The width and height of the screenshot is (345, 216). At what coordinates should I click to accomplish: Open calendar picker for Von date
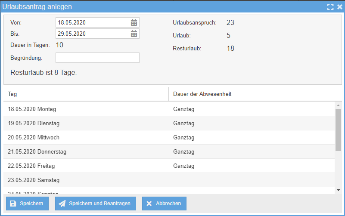point(134,23)
